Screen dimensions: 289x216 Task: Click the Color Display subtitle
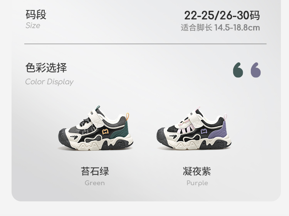pyautogui.click(x=49, y=82)
